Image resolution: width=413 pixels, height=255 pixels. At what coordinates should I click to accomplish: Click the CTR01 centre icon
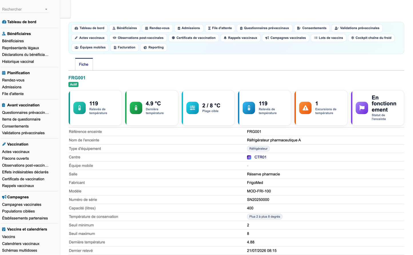click(249, 157)
